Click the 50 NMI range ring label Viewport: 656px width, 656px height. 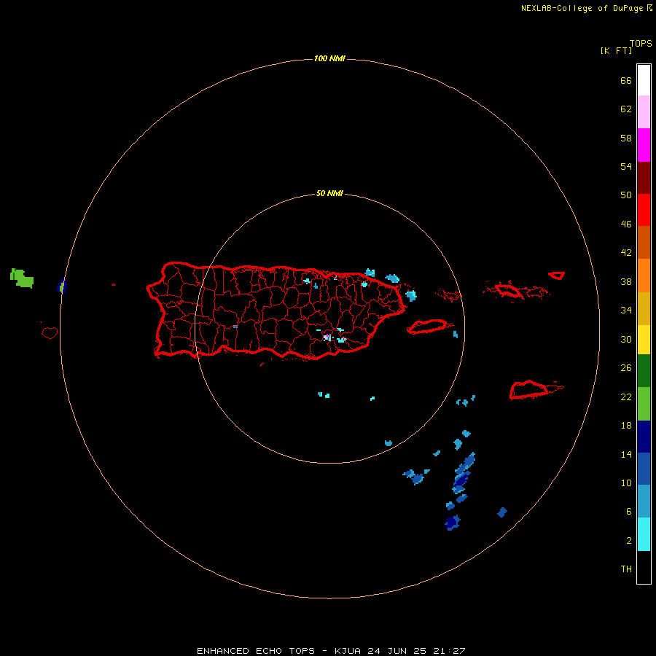click(x=329, y=193)
